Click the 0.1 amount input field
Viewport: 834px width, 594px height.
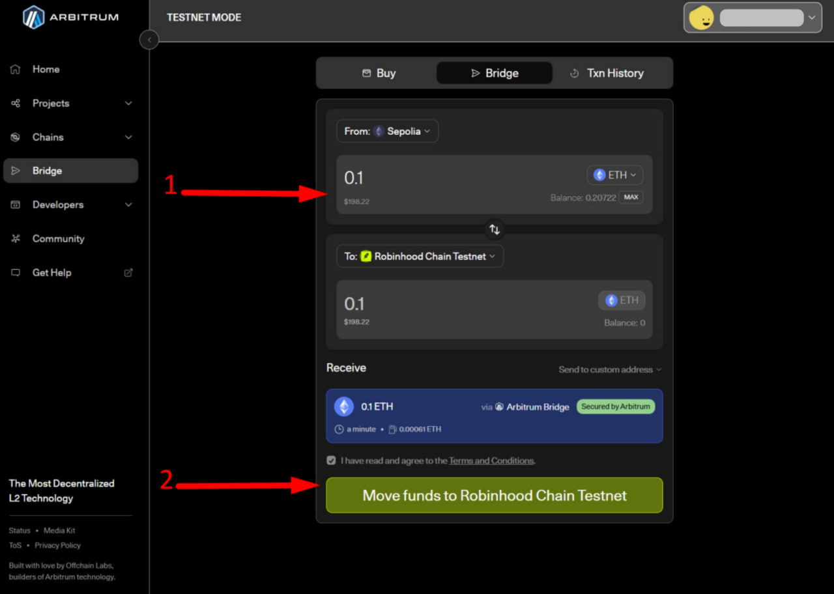click(x=456, y=178)
